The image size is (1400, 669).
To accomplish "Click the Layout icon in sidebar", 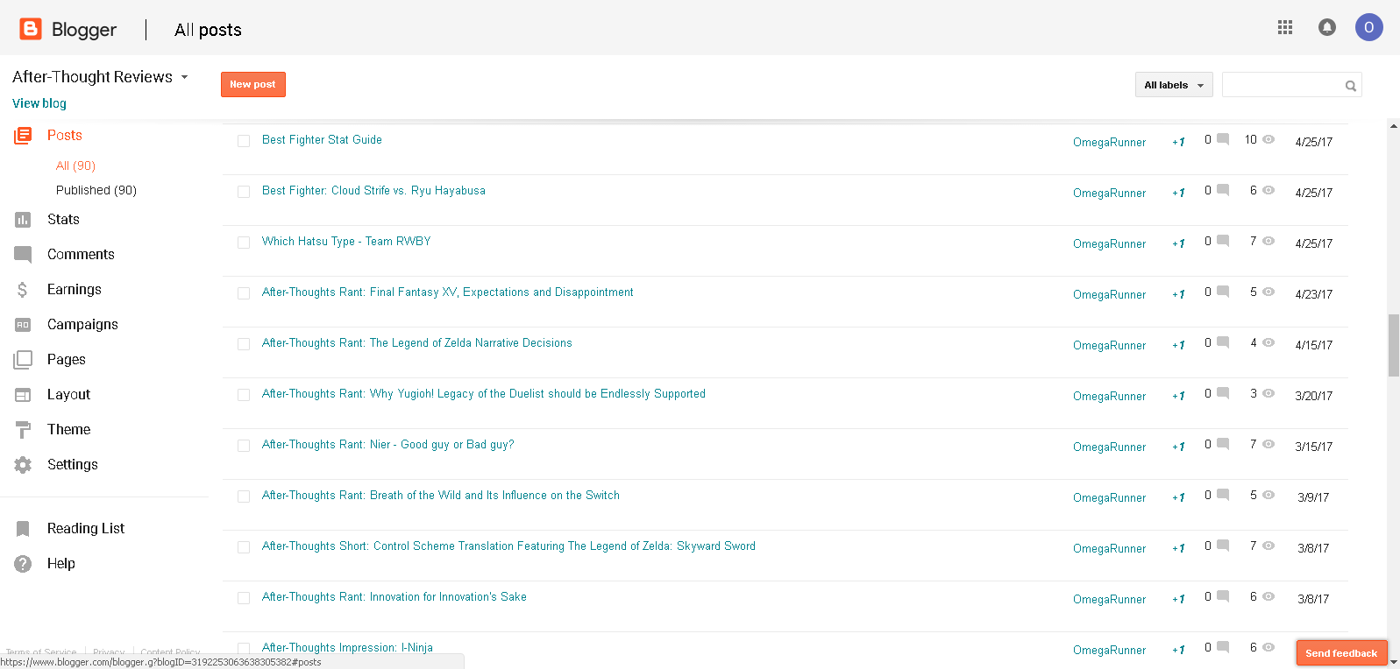I will 23,395.
